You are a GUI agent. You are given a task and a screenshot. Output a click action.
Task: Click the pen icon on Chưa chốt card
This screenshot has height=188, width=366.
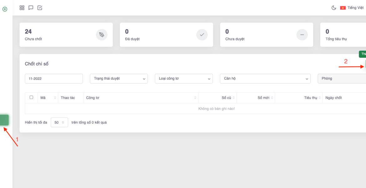click(102, 35)
